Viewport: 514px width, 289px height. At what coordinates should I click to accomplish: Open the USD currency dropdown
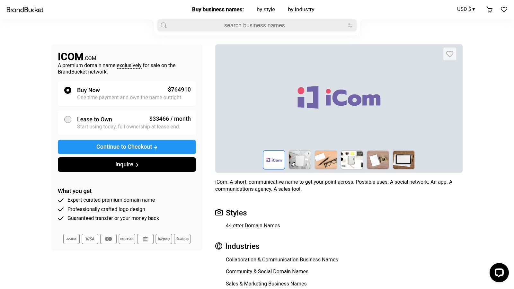coord(466,9)
